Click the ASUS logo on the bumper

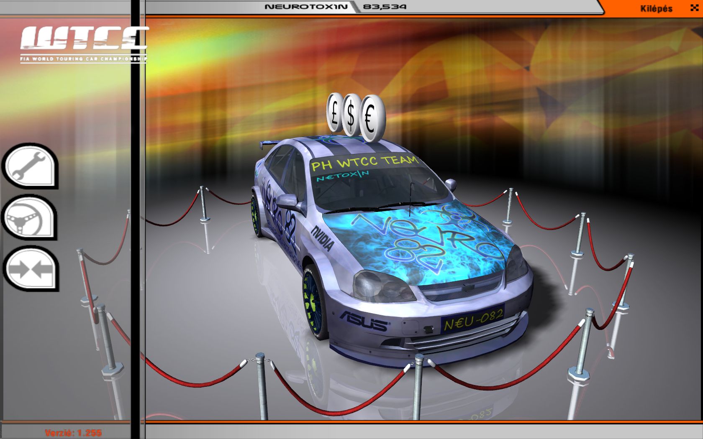coord(364,321)
